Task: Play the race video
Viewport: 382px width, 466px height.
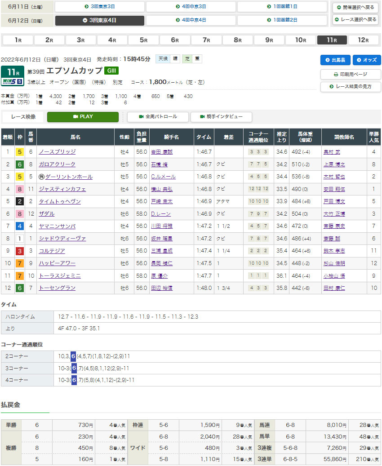Action: pos(83,117)
